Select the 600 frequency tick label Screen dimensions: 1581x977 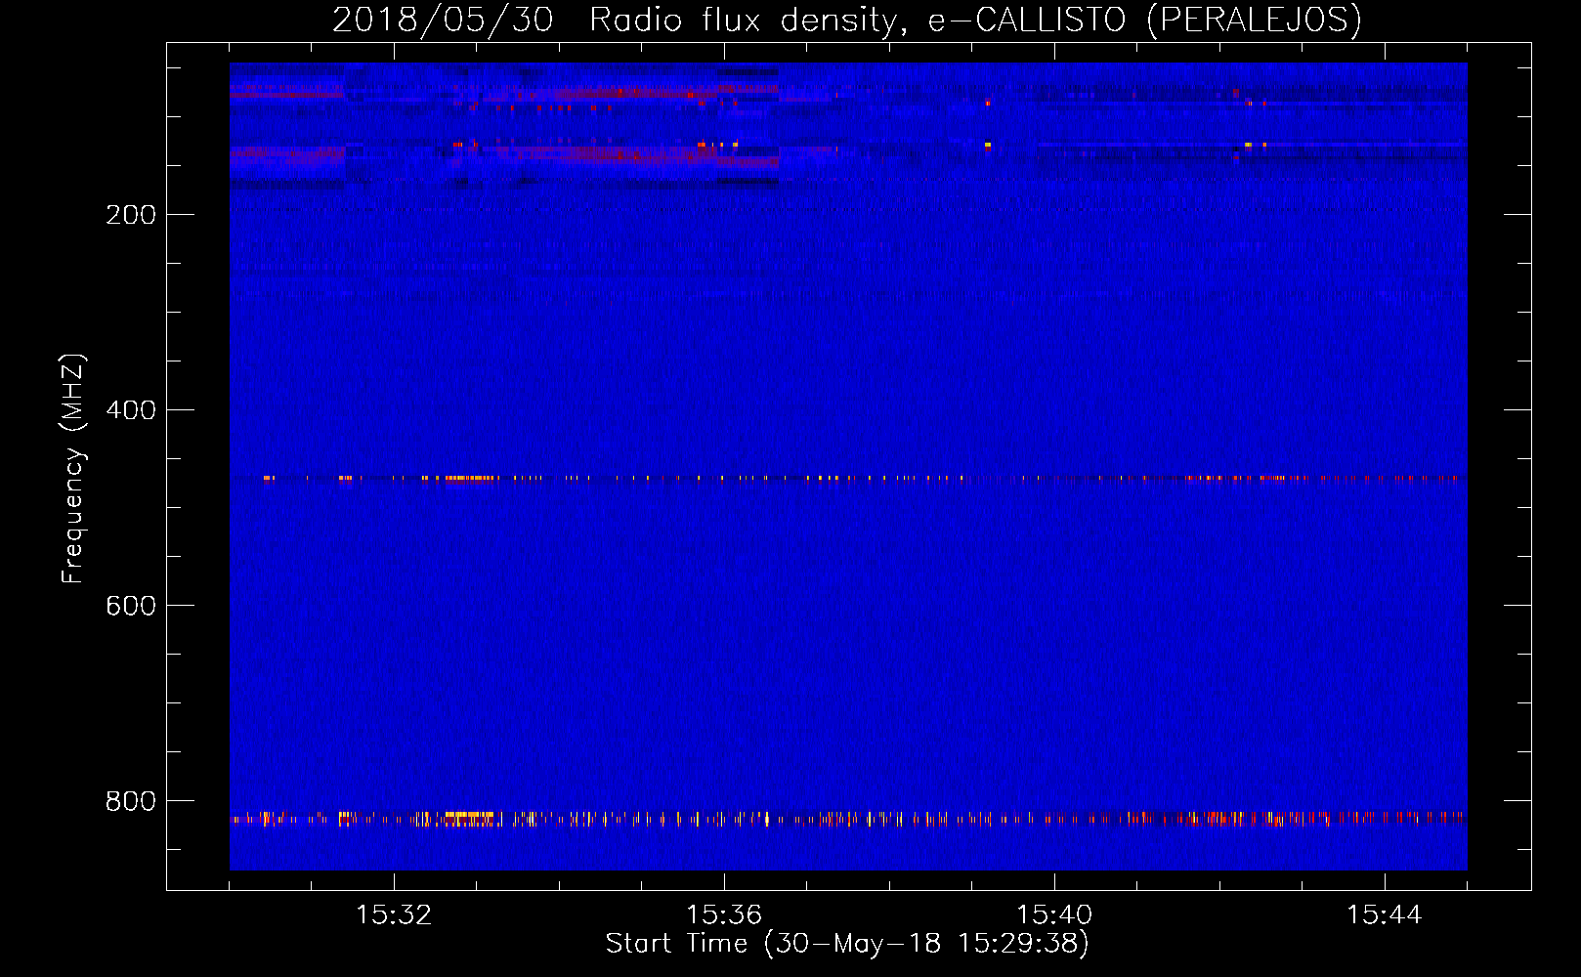(x=131, y=606)
